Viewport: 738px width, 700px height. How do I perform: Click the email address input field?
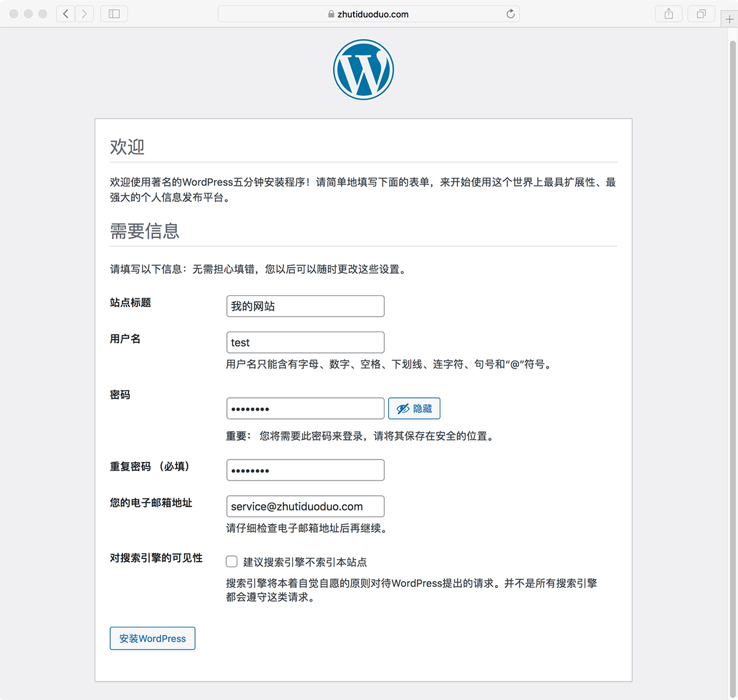(x=306, y=506)
